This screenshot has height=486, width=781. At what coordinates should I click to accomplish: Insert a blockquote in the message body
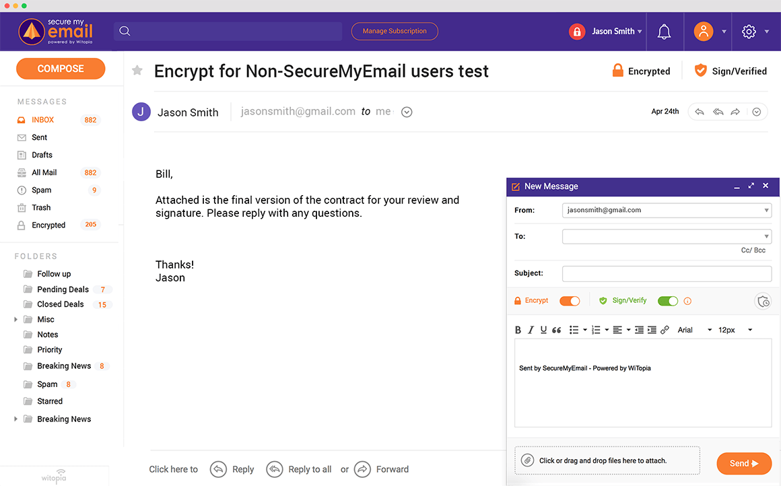[x=557, y=329]
